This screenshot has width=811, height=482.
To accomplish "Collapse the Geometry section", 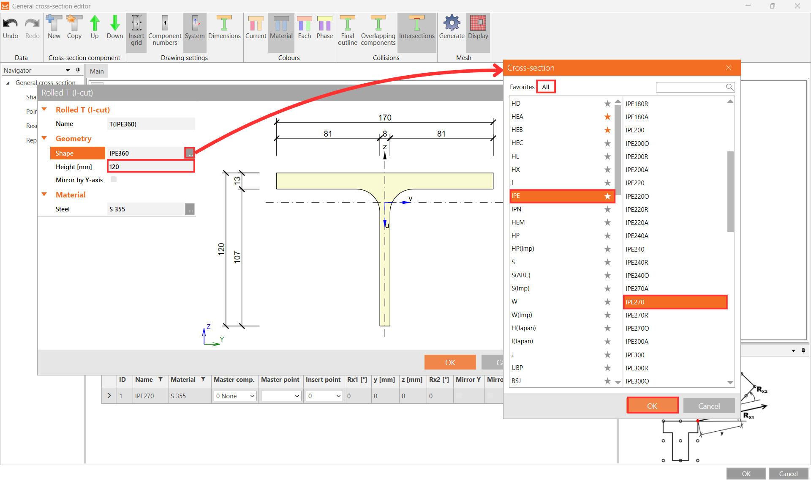I will (x=44, y=138).
